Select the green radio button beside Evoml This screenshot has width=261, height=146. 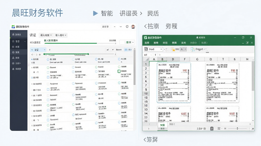48,125
